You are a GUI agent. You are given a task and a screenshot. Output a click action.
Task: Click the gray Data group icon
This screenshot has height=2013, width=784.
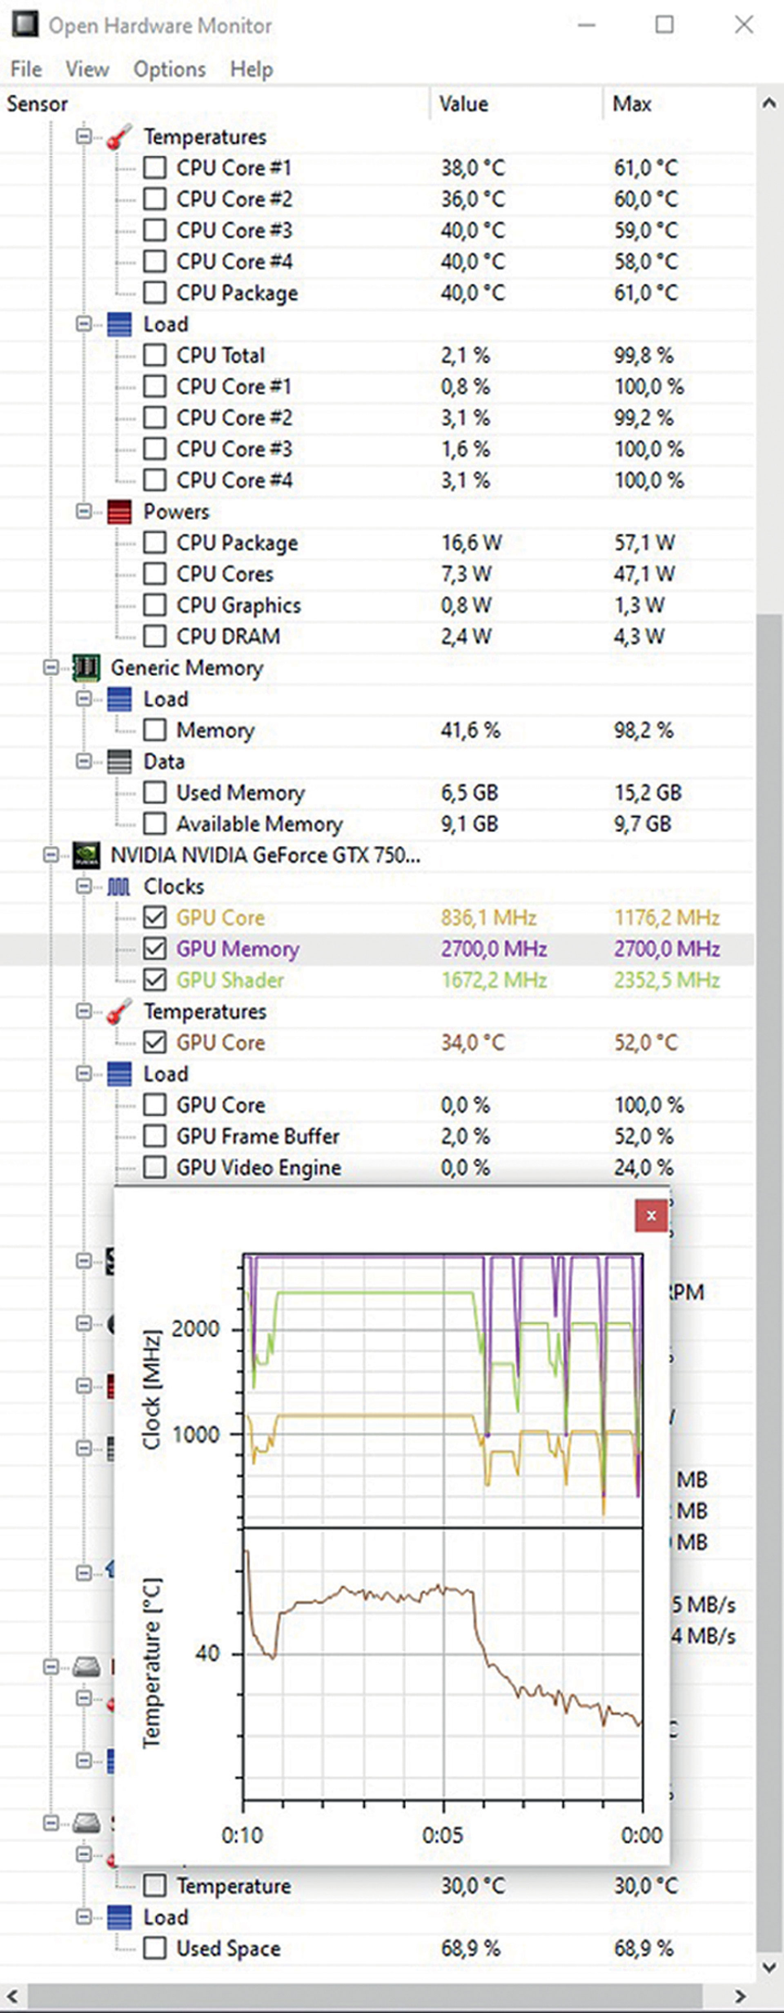[x=119, y=762]
